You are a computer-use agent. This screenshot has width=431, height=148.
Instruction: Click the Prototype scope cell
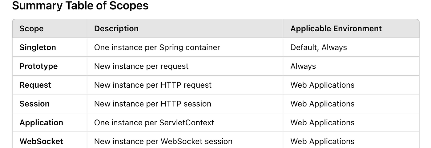(x=50, y=66)
